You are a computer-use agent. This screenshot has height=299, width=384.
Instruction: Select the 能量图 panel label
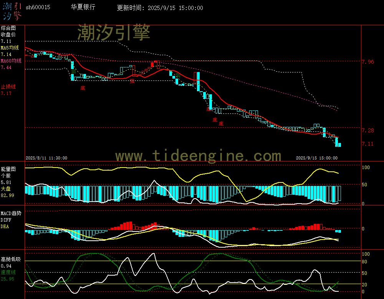(8, 169)
